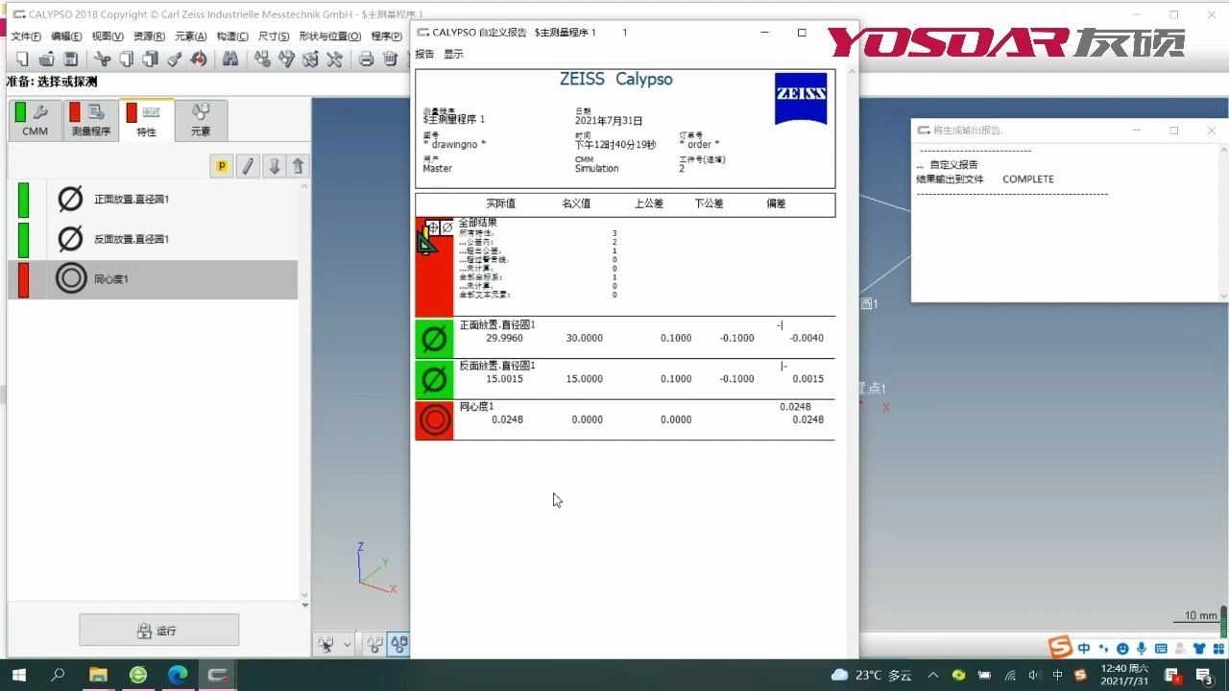Viewport: 1229px width, 691px height.
Task: Click red concentricity icon for 同心度1 in report
Action: [434, 420]
